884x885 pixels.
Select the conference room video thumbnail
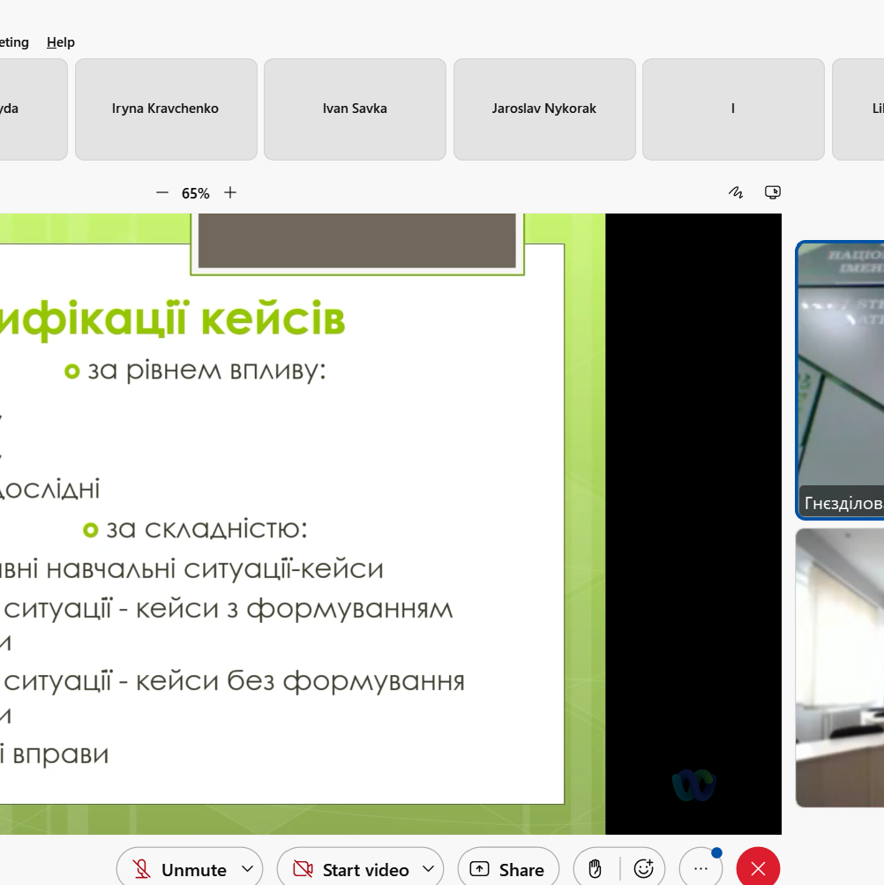(x=840, y=667)
